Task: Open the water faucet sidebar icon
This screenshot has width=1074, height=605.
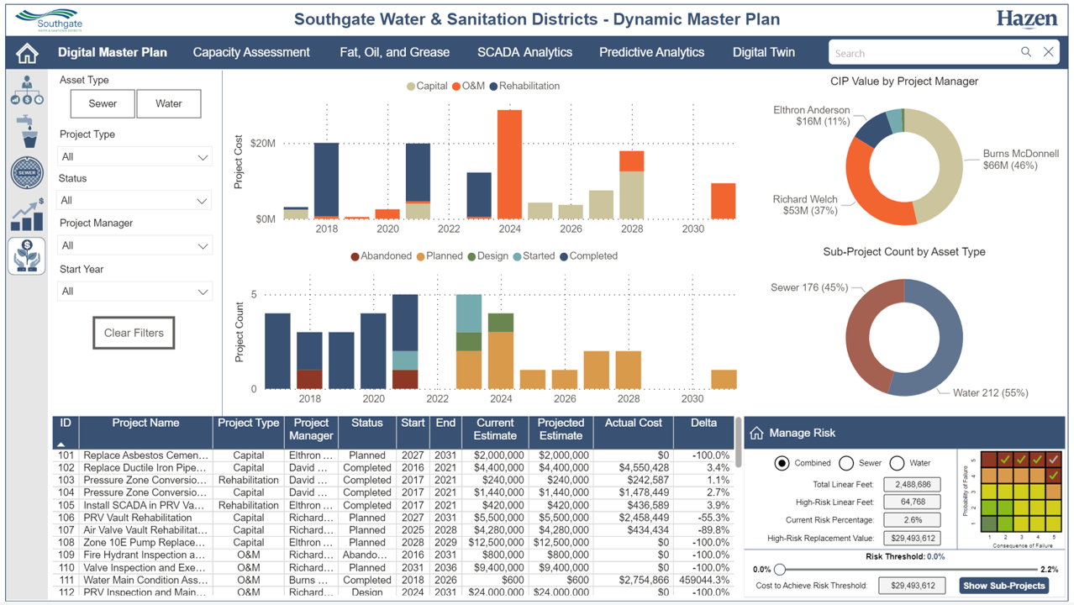Action: [27, 131]
